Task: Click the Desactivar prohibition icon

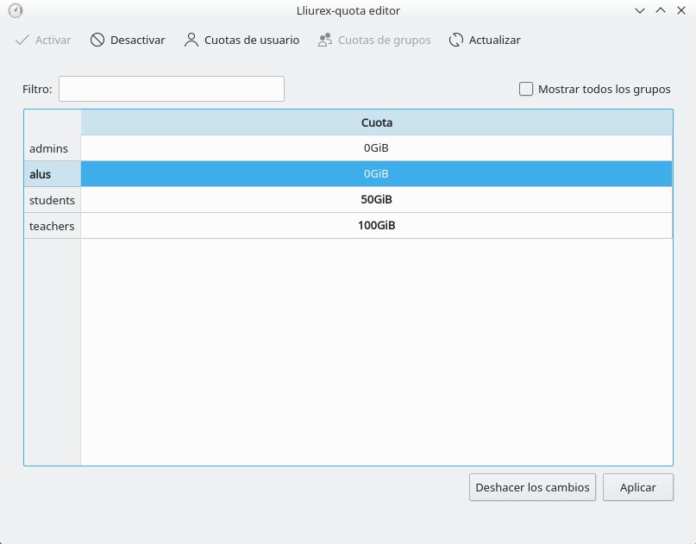Action: point(97,40)
